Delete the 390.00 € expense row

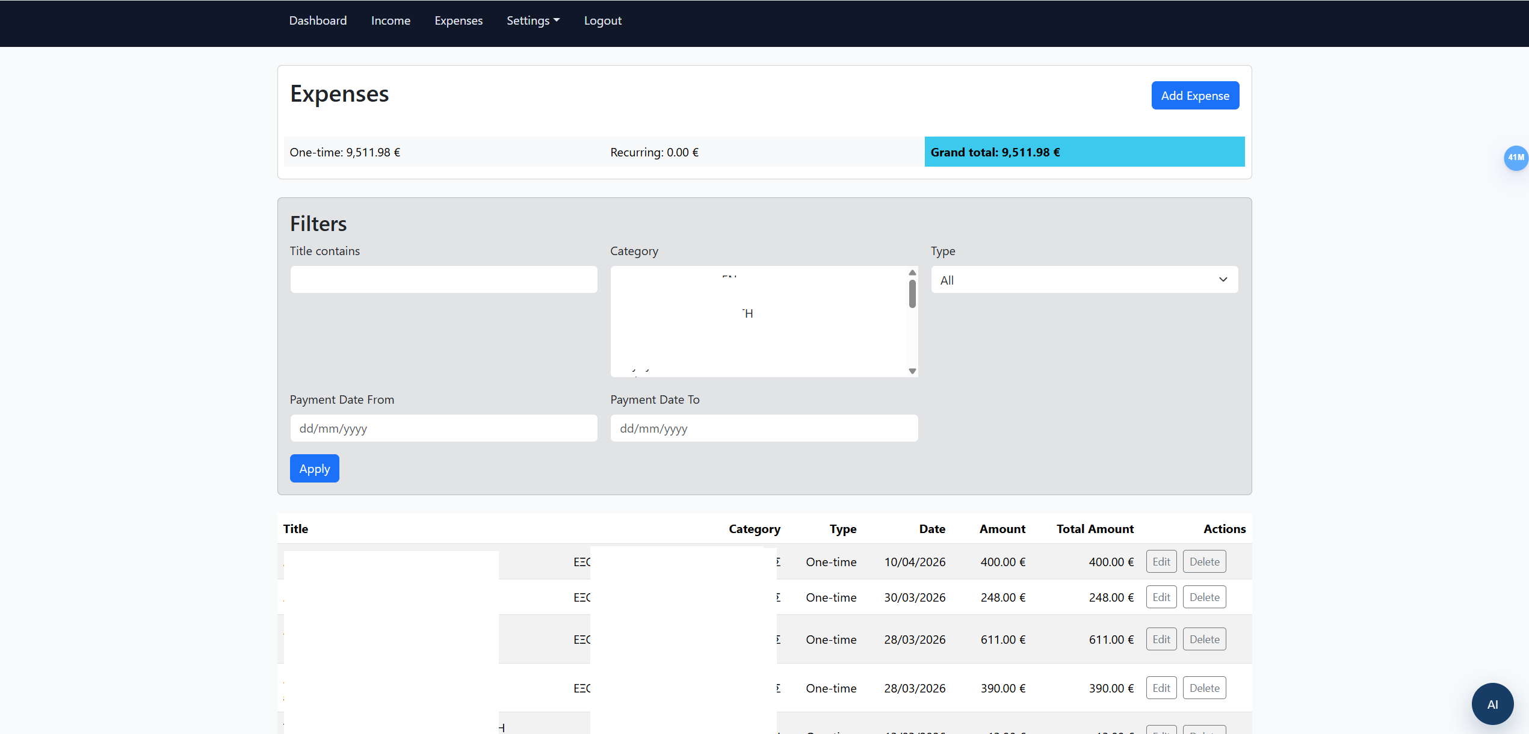[1204, 688]
